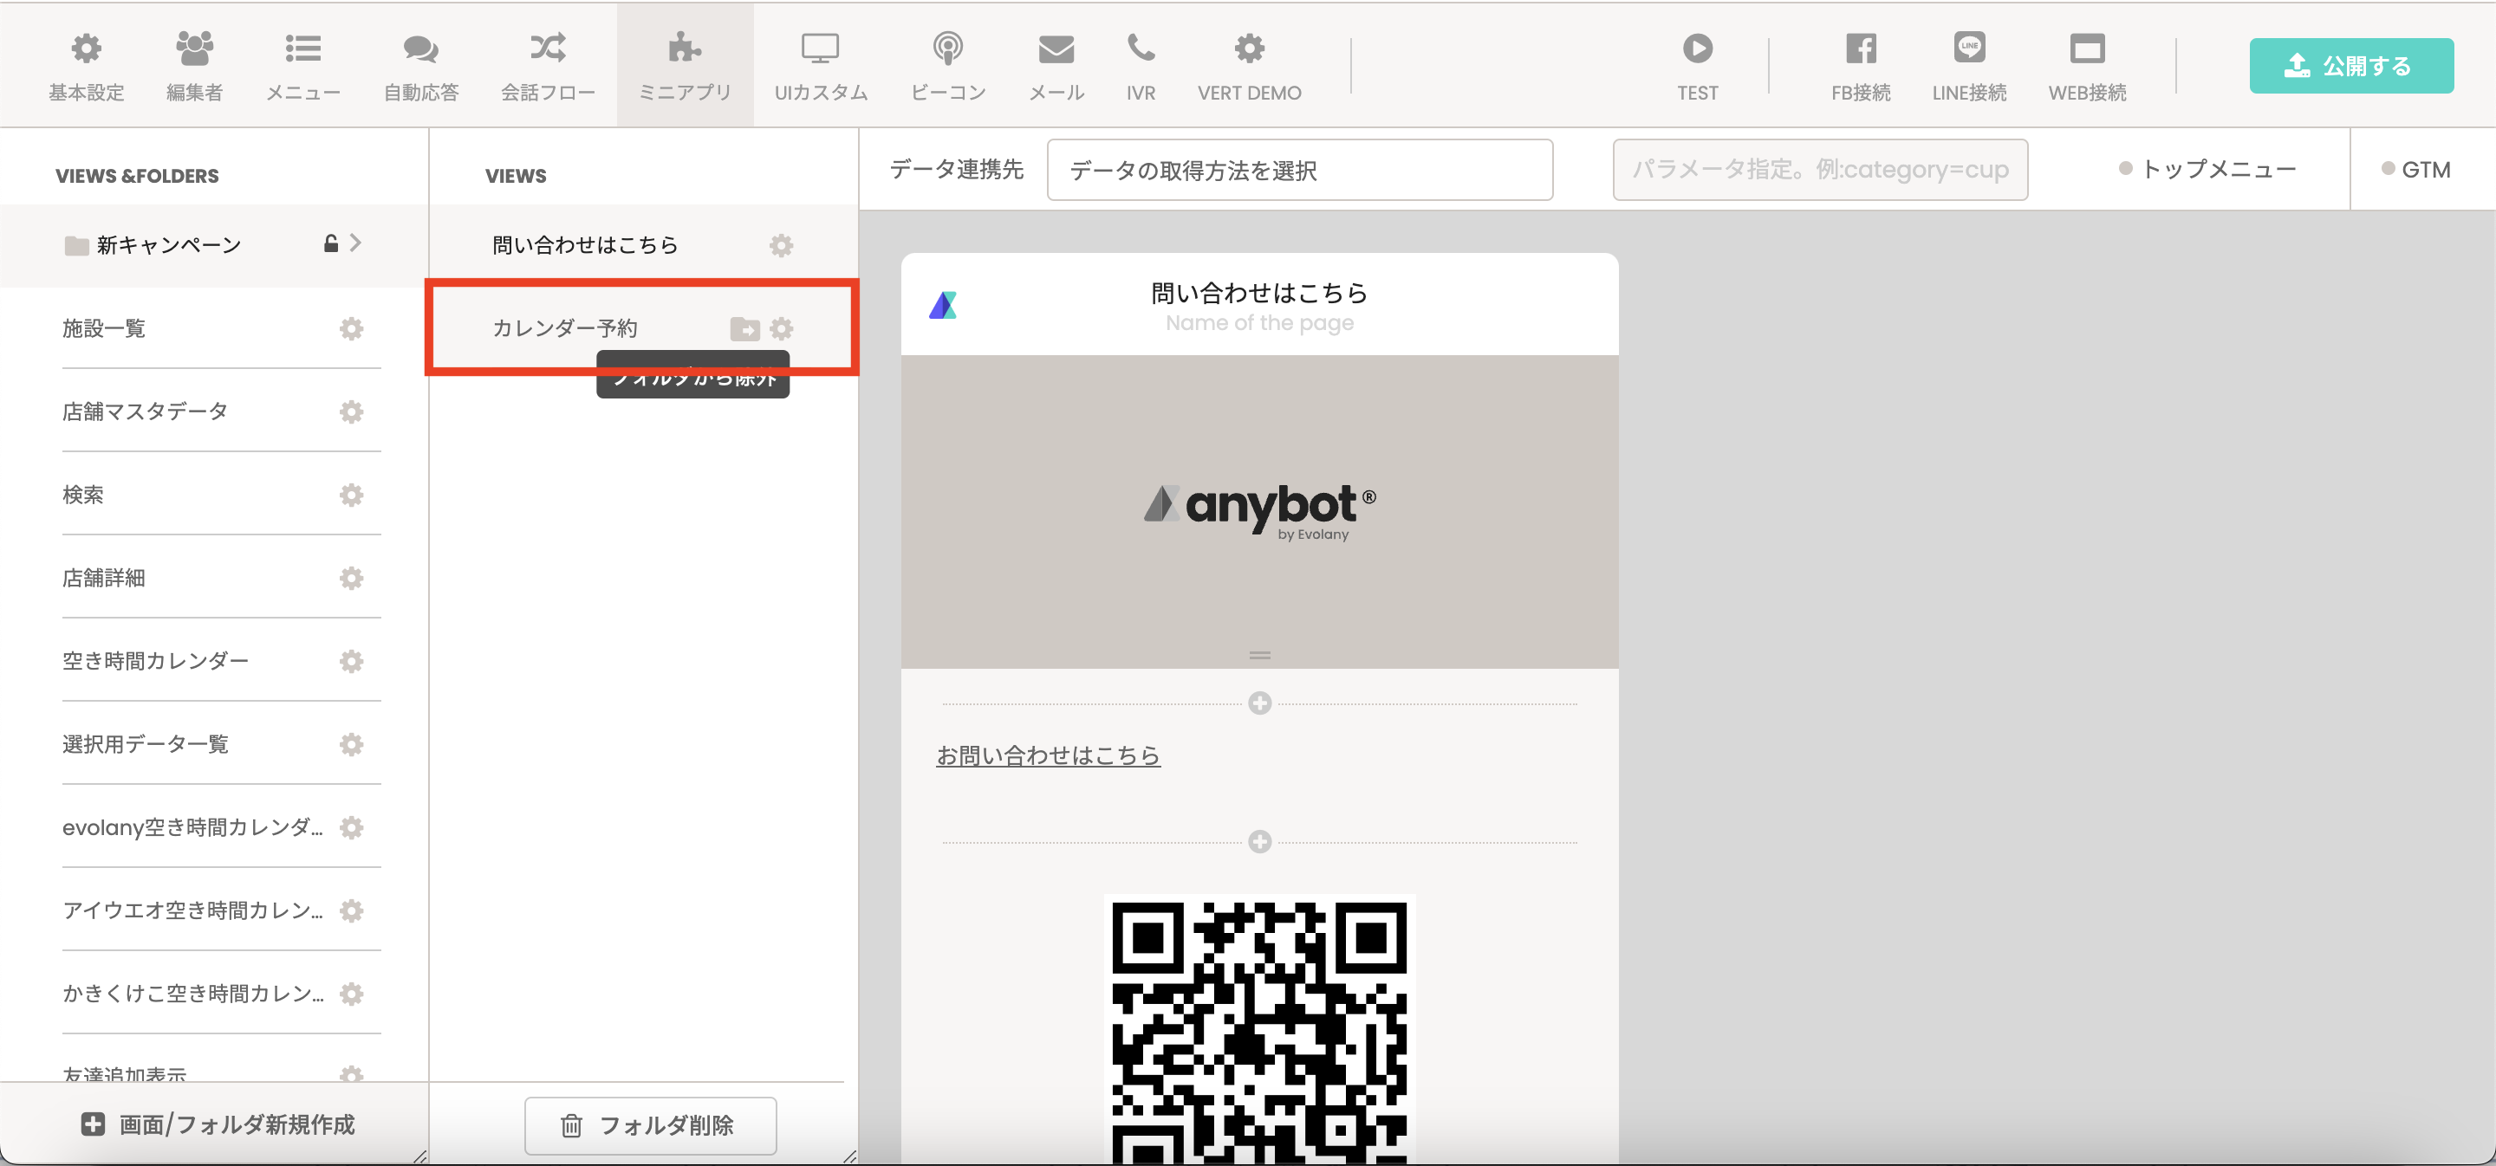Click the QR code image
The width and height of the screenshot is (2496, 1166).
[x=1259, y=1029]
